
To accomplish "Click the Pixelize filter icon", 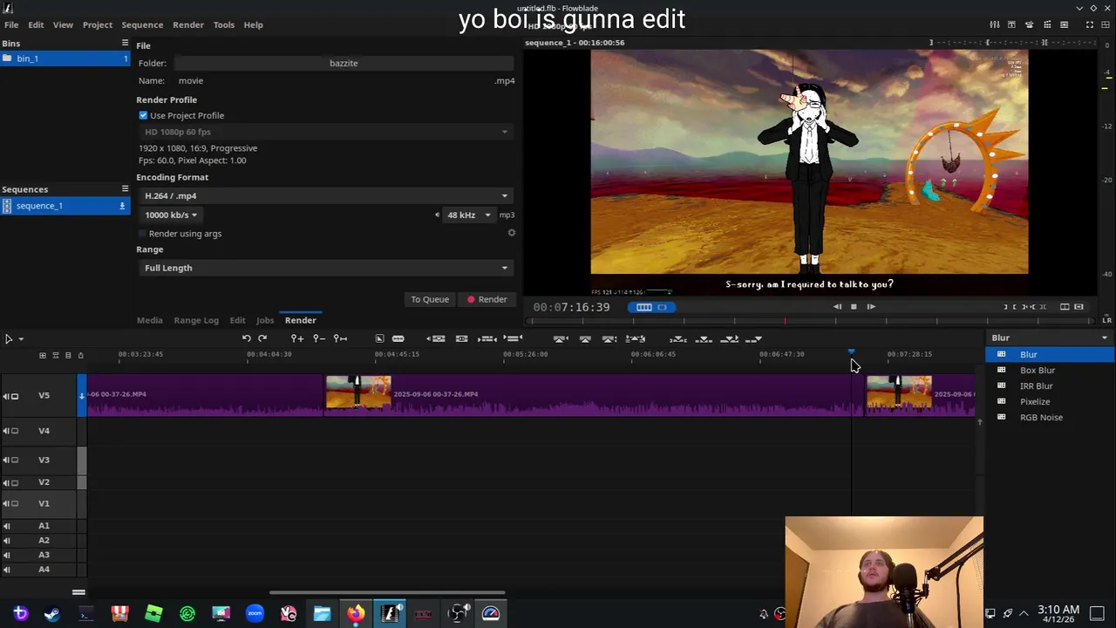I will (x=1001, y=401).
